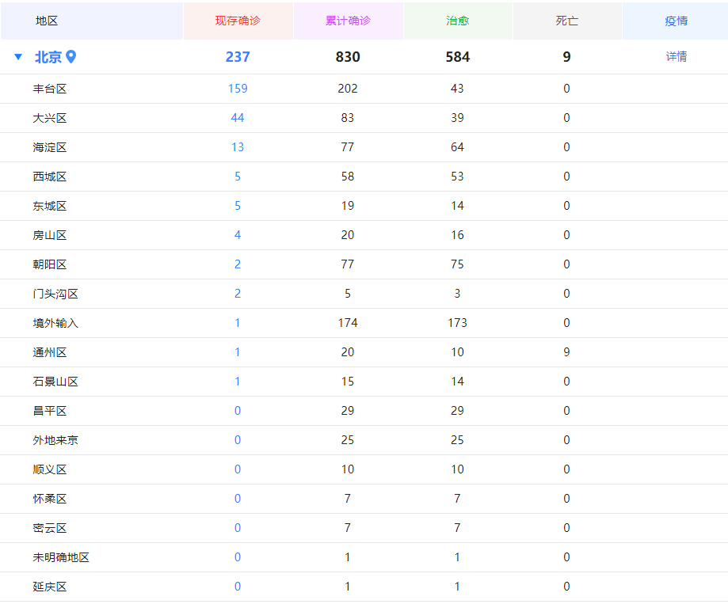Click the 疫情 column header
This screenshot has width=728, height=604.
676,21
